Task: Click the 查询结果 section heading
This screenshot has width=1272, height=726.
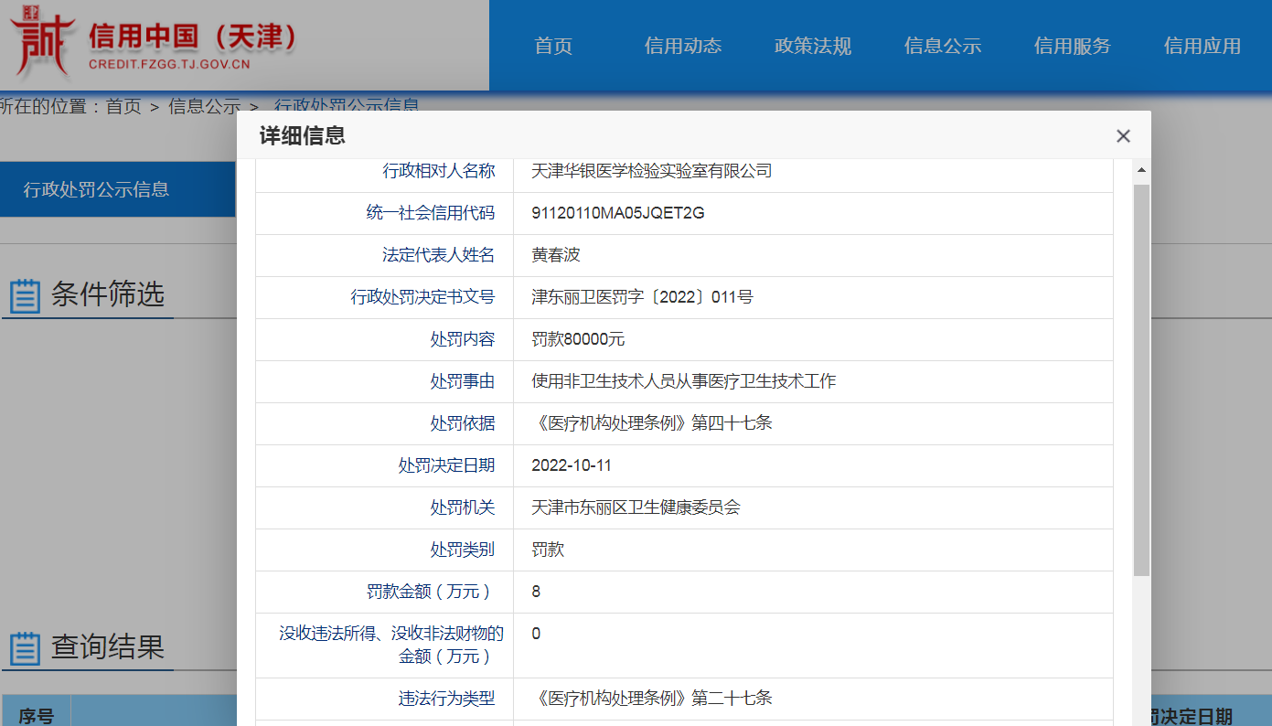Action: [108, 647]
